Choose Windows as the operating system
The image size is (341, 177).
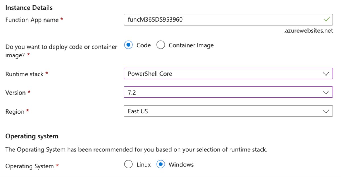[161, 164]
